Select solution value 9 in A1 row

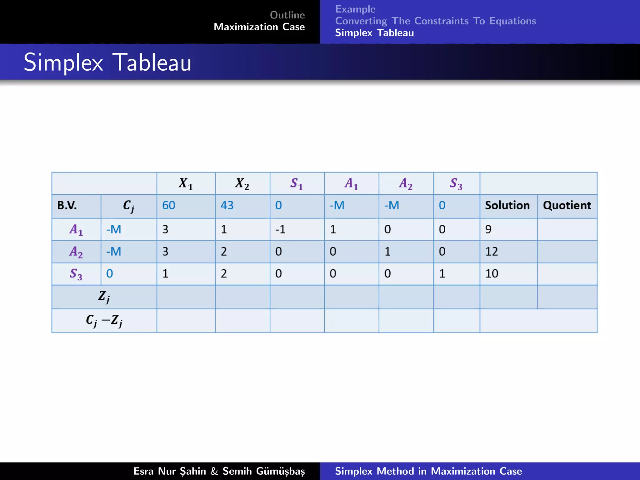pyautogui.click(x=488, y=229)
